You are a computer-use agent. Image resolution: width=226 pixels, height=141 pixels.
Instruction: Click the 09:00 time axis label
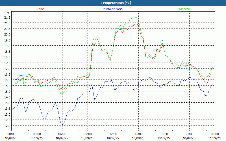tap(88, 134)
